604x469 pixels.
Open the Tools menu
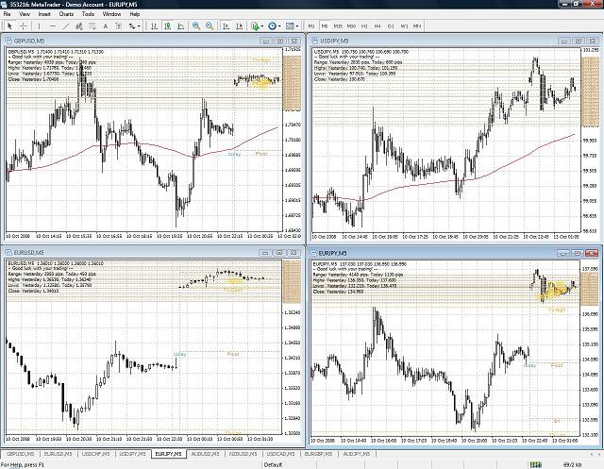click(x=88, y=14)
